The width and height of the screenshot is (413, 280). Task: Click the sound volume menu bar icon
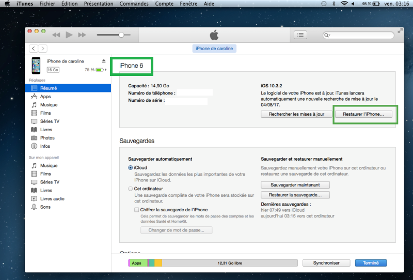pos(353,4)
